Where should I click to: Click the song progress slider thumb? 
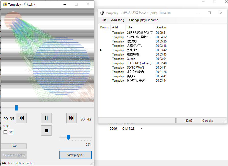click(16, 108)
